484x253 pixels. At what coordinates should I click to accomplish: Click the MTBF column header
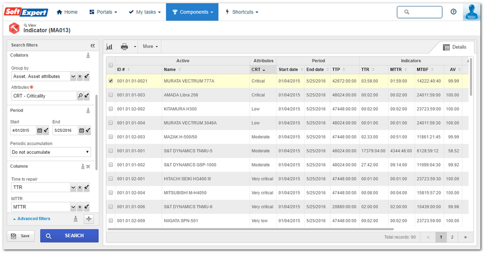(x=429, y=70)
